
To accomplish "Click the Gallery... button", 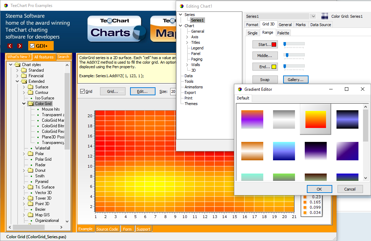I will pyautogui.click(x=296, y=80).
